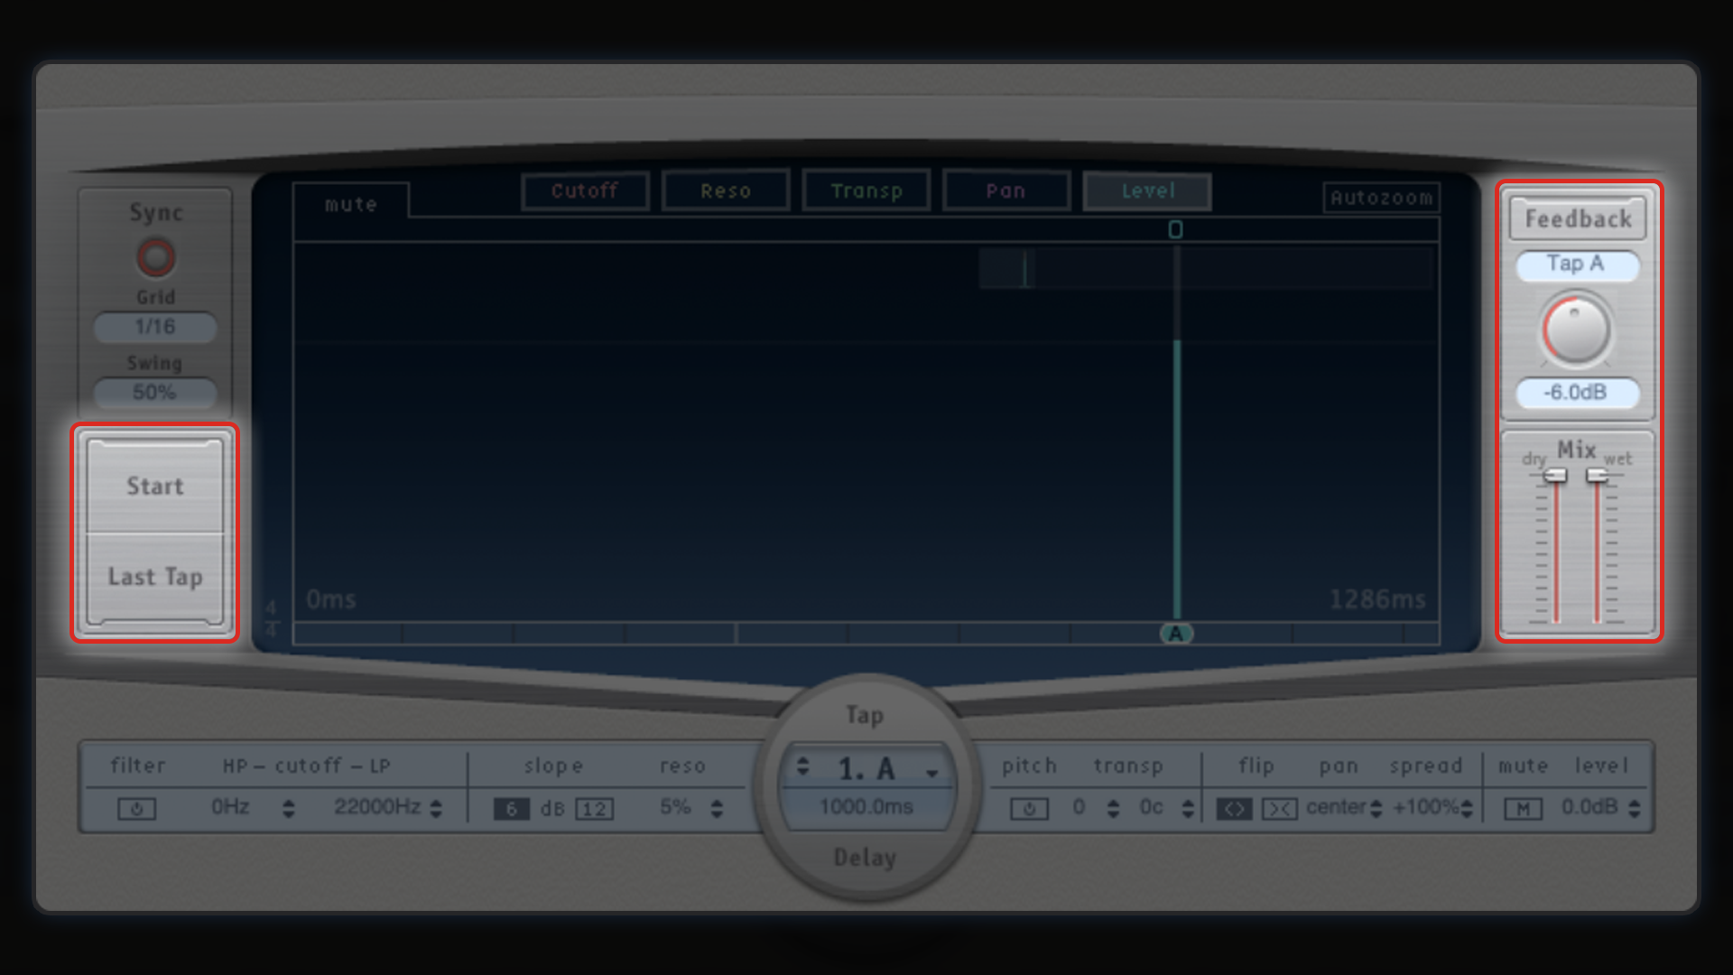Open the Grid 1/16 resolution menu
This screenshot has width=1733, height=975.
[155, 327]
